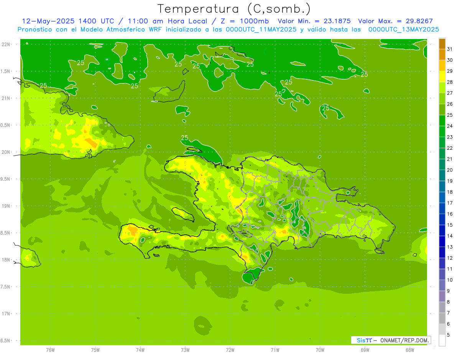Click the "22N" latitude label
This screenshot has width=460, height=355.
[6, 44]
